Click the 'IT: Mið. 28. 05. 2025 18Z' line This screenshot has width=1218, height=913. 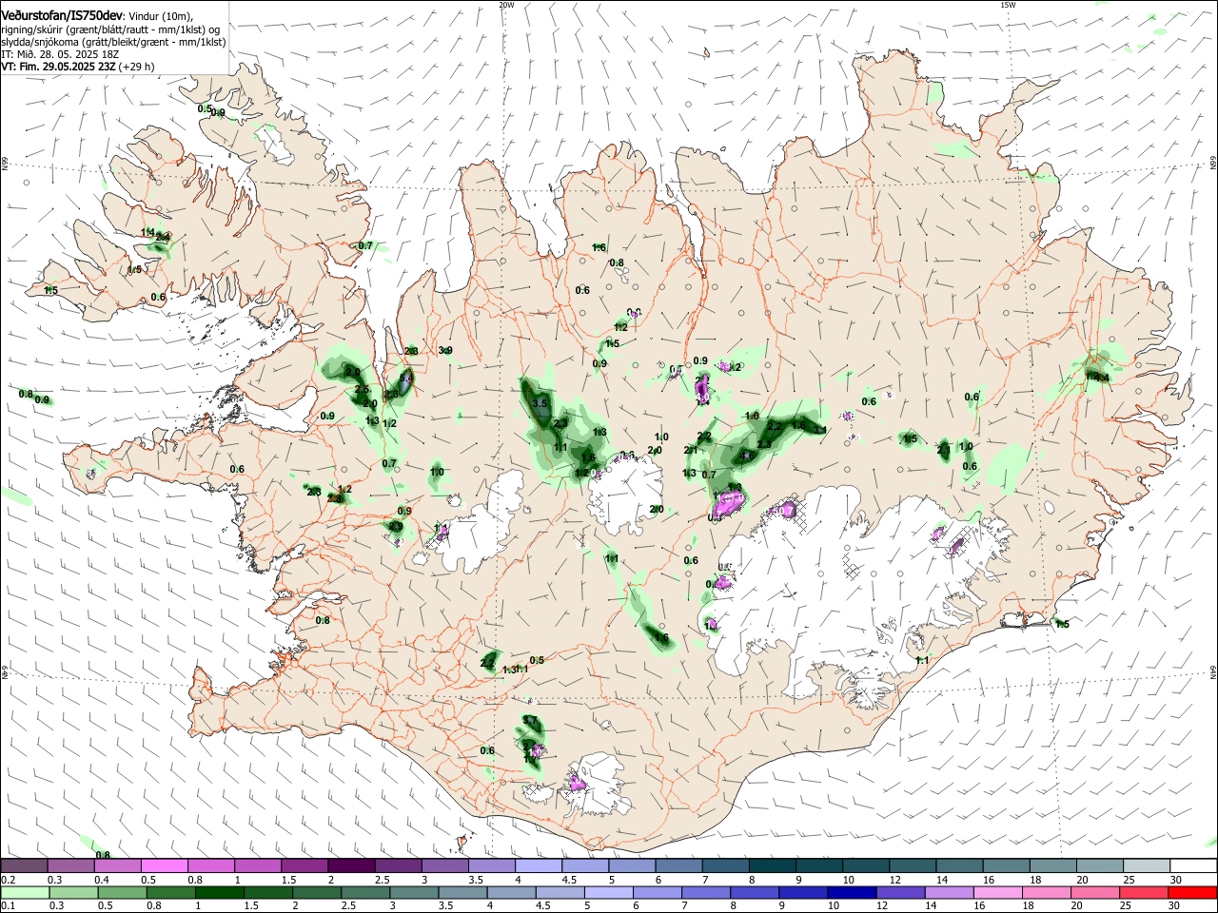[x=60, y=54]
